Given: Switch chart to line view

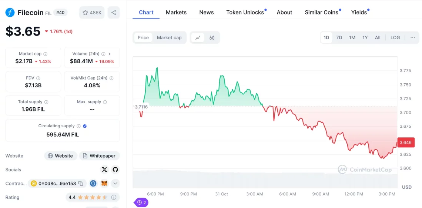Looking at the screenshot, I should coord(198,38).
